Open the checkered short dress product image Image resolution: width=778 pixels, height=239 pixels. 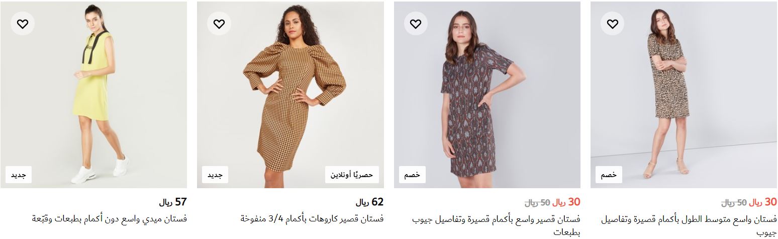tap(290, 95)
